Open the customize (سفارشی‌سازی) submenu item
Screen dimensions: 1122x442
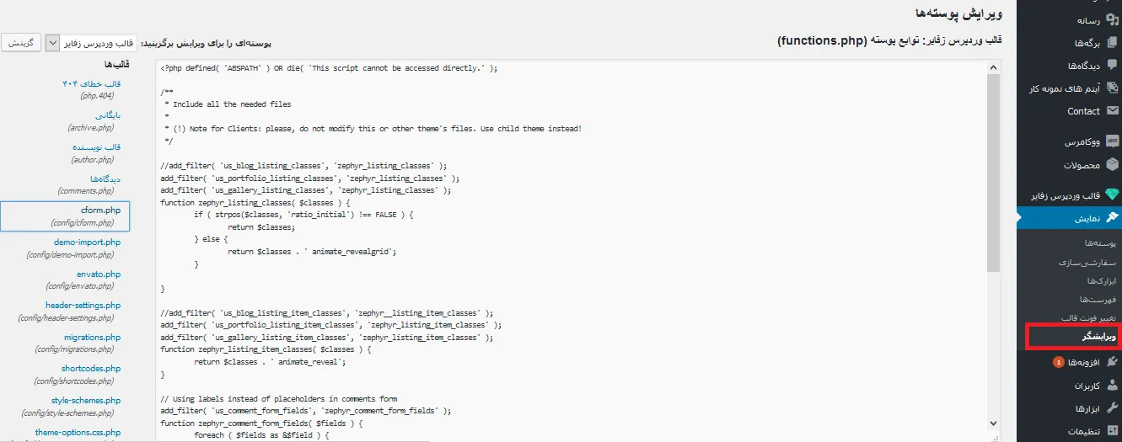[x=1087, y=263]
